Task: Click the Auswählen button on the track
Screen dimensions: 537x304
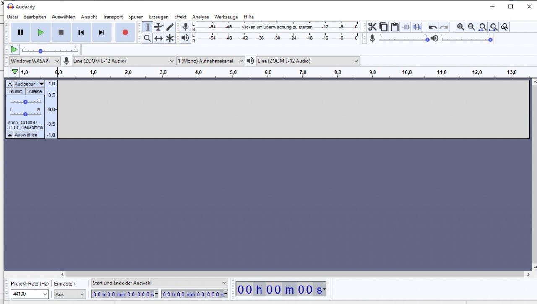Action: (x=26, y=134)
